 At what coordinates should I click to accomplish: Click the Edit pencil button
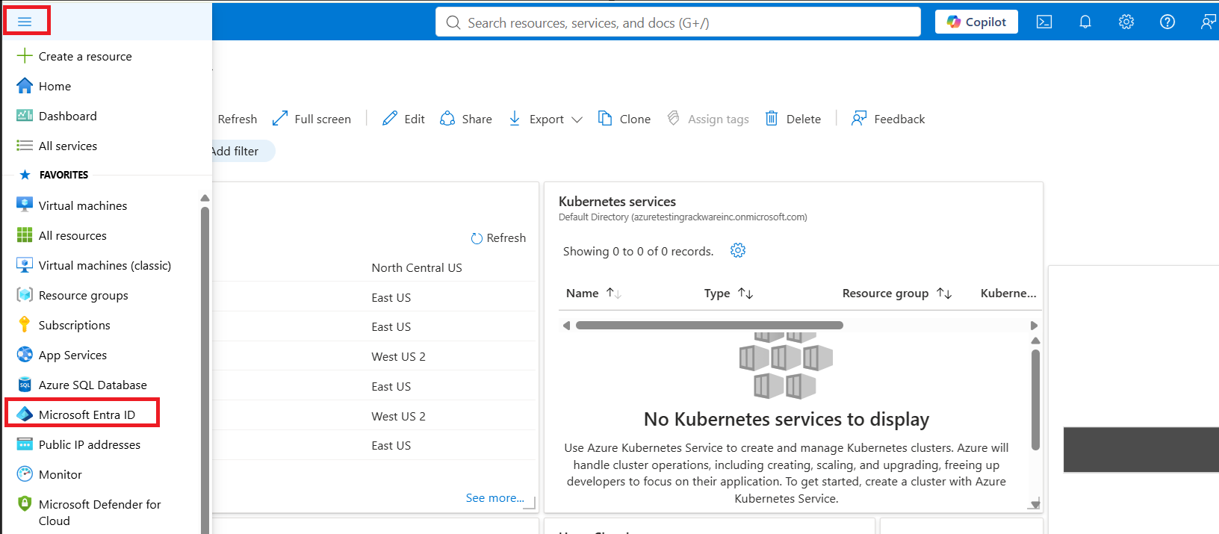pyautogui.click(x=403, y=119)
